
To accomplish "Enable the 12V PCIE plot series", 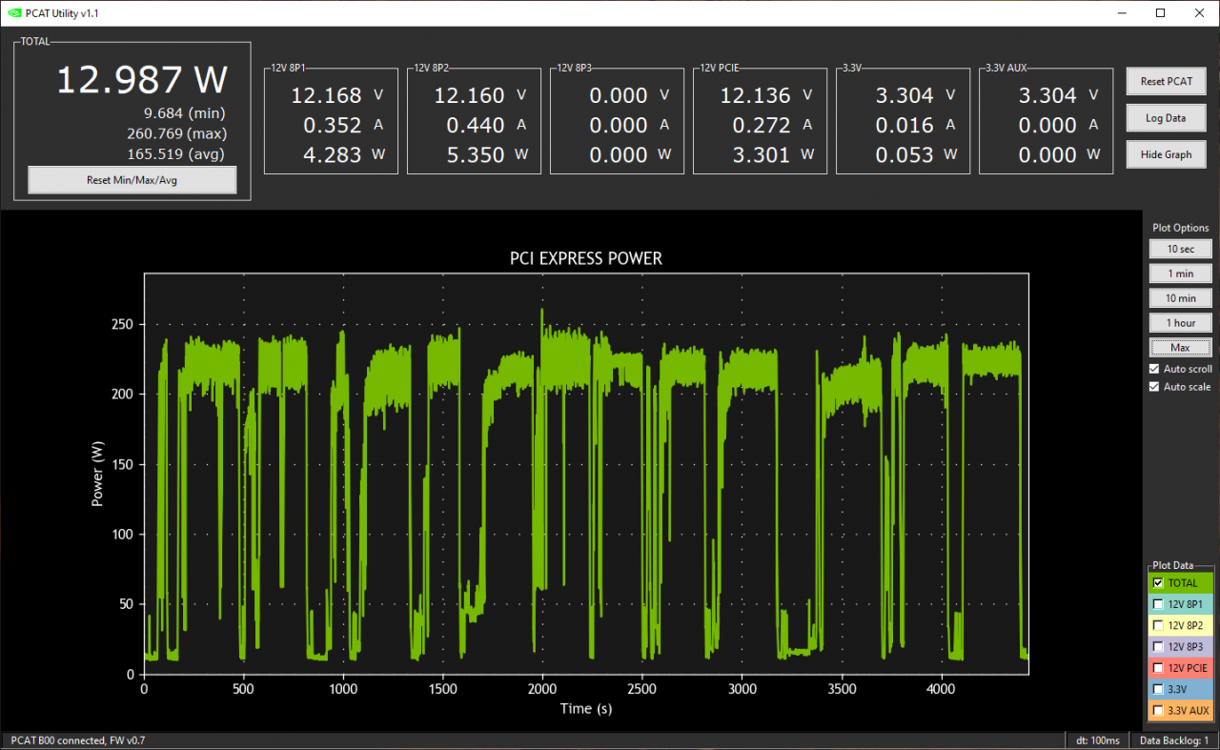I will 1158,668.
